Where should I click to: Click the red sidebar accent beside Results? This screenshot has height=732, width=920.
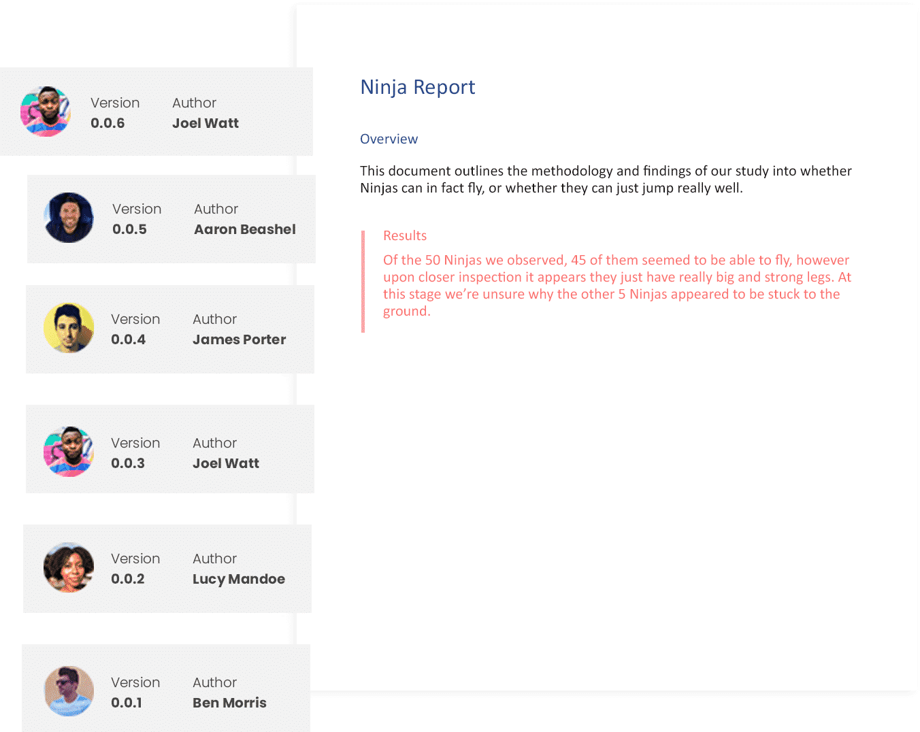pos(364,282)
